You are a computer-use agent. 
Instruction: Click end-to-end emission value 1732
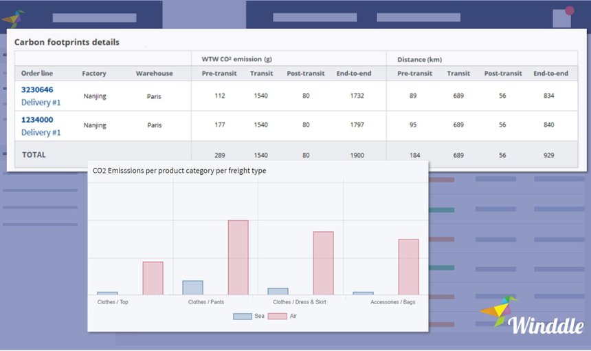(357, 96)
